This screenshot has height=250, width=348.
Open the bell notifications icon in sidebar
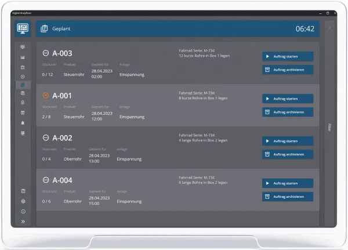click(23, 123)
